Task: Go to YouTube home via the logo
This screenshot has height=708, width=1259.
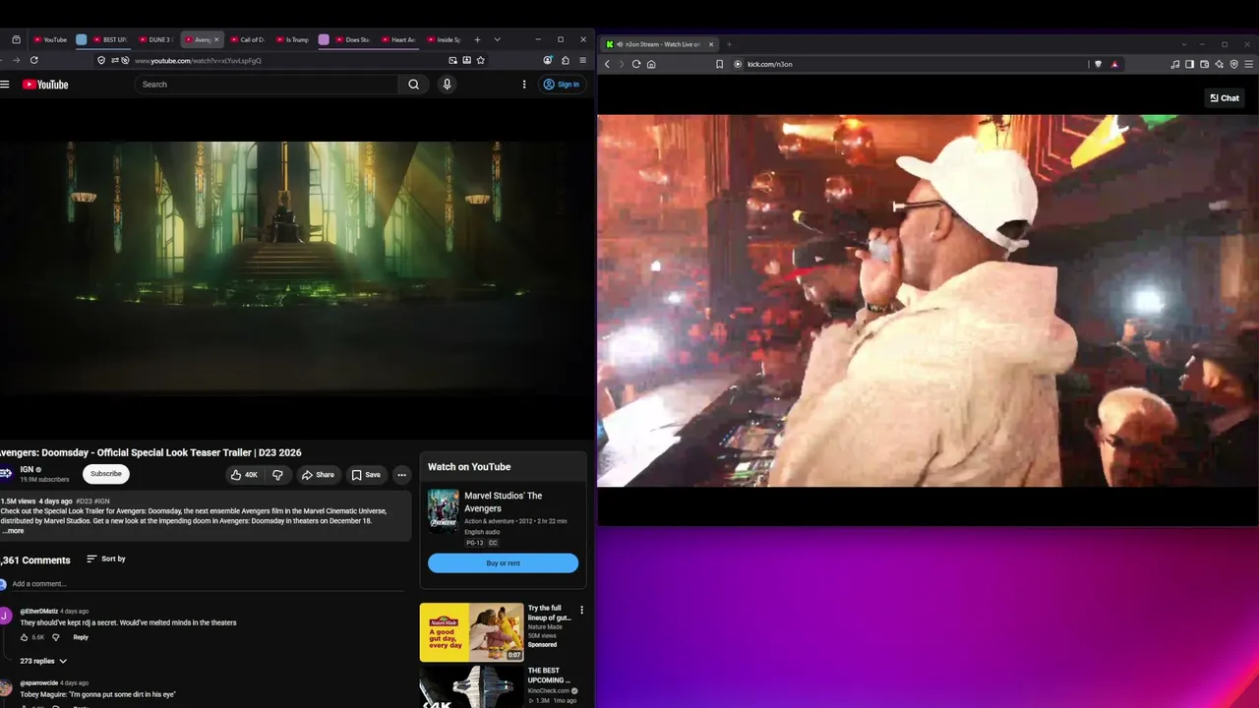Action: click(45, 85)
